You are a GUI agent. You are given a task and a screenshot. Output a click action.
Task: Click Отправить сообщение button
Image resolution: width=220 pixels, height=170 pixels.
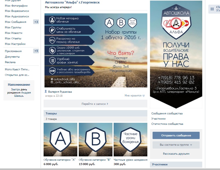(176, 135)
